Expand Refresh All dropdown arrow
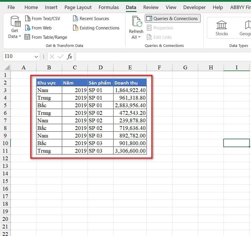The width and height of the screenshot is (251, 236). [139, 37]
